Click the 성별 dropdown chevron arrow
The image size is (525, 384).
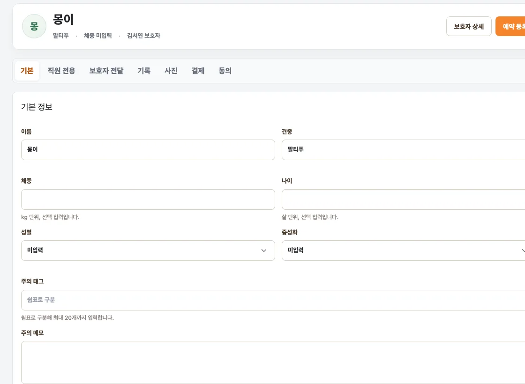(x=264, y=250)
